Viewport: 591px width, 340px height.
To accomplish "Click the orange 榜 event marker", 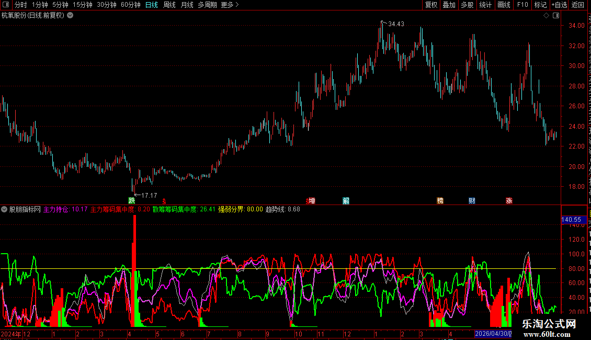I will (440, 200).
